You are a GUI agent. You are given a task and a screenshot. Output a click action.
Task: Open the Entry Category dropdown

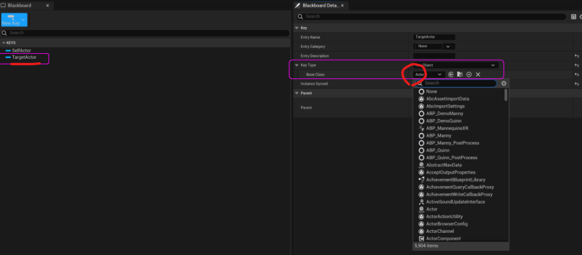coord(434,46)
